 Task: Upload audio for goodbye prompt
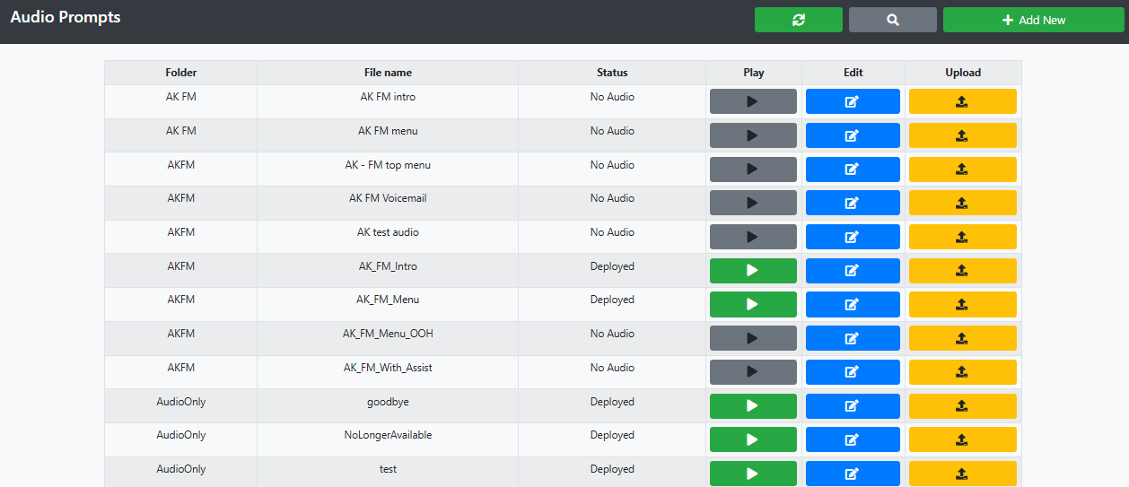coord(962,406)
